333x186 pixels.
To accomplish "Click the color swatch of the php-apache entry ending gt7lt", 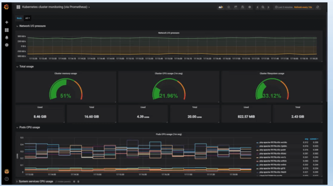I will pos(257,169).
